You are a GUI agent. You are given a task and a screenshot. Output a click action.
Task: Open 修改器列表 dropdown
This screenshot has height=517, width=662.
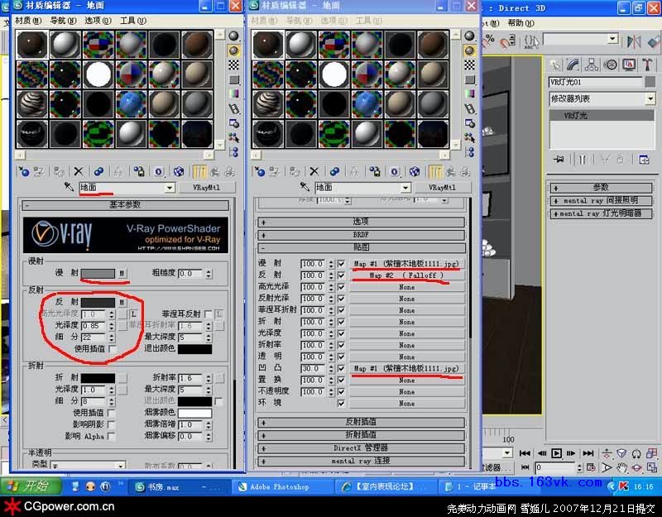(x=650, y=98)
